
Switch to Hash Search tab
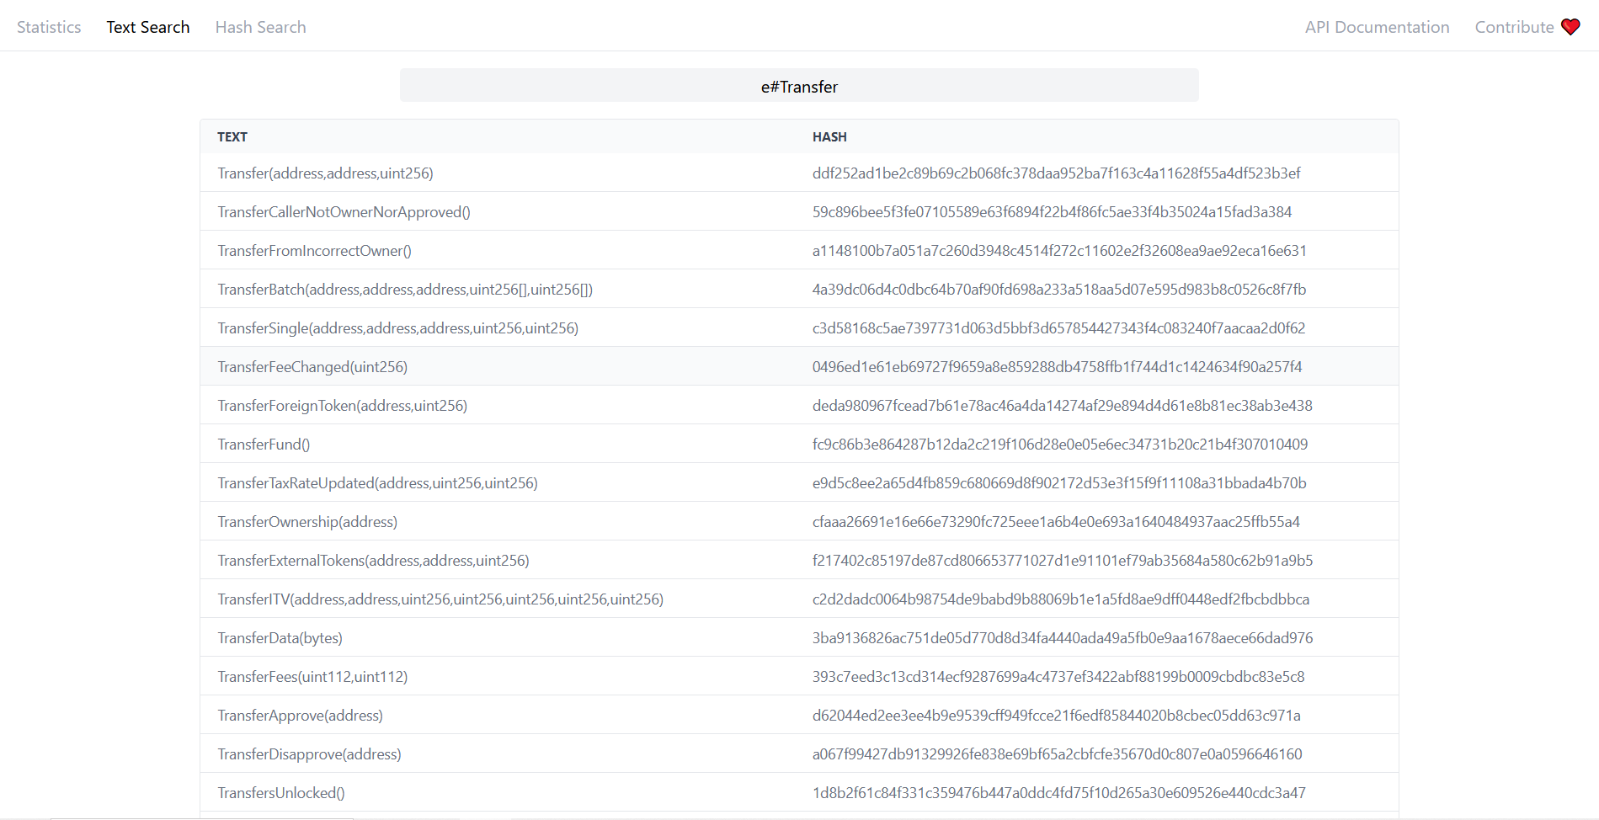click(260, 27)
